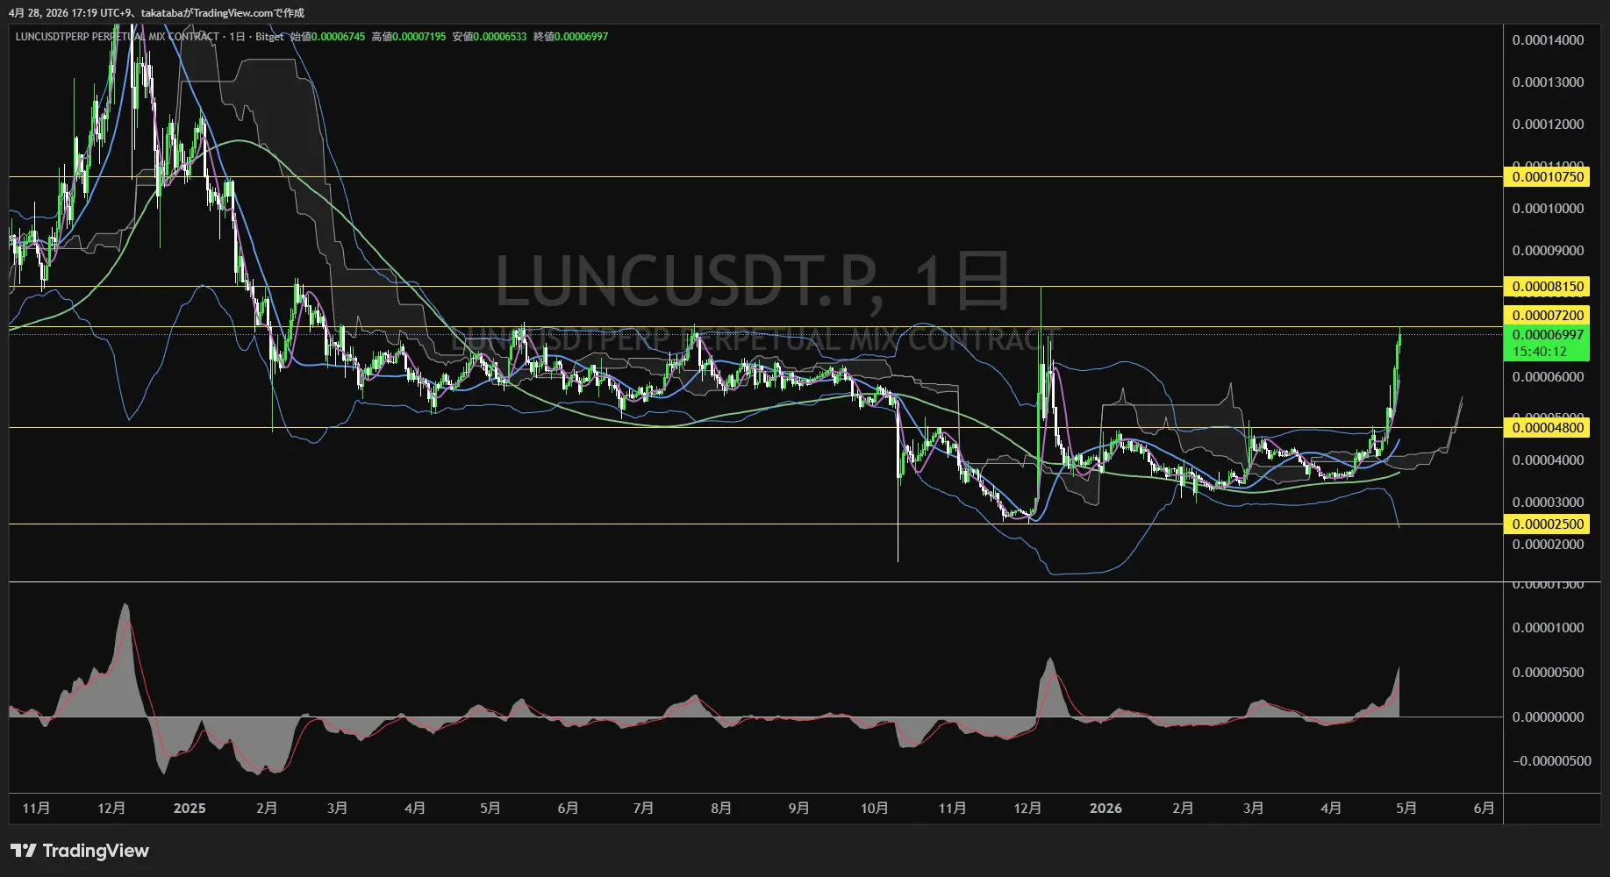Screen dimensions: 1610x877
Task: Select the 0.00004800 price level label
Action: [x=1547, y=428]
